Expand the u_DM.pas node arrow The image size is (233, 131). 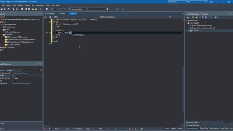click(x=189, y=31)
